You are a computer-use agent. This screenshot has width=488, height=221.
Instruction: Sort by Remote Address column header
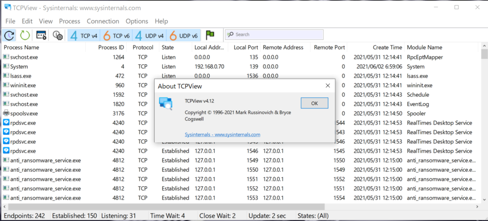(x=285, y=48)
